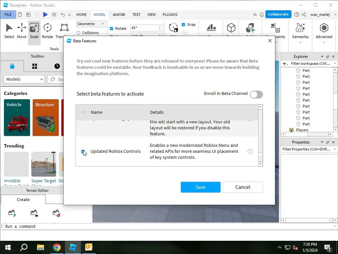338x254 pixels.
Task: Open the Vehicle category card
Action: tap(17, 117)
